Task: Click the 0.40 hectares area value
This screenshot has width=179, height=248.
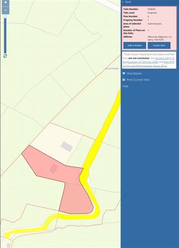Action: coord(155,24)
